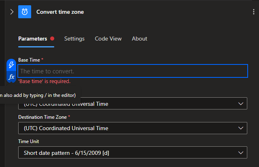Click the tooltip about typing / in editor
Viewport: 259px width, 167px height.
(x=38, y=95)
